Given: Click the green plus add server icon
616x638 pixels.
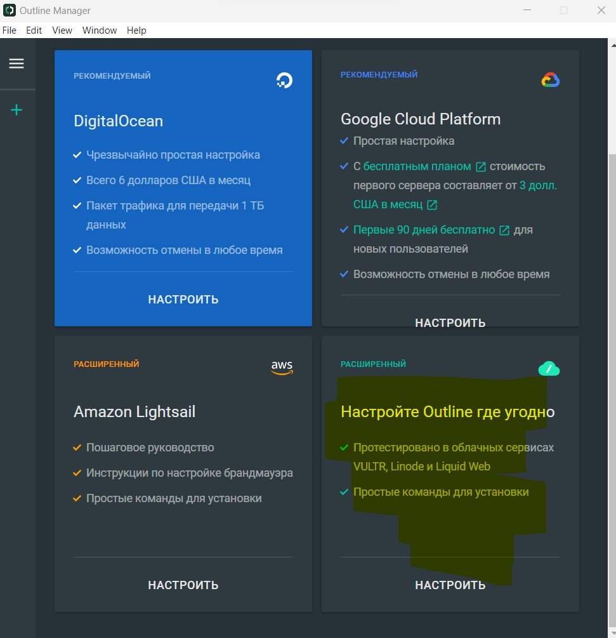Looking at the screenshot, I should coord(16,110).
